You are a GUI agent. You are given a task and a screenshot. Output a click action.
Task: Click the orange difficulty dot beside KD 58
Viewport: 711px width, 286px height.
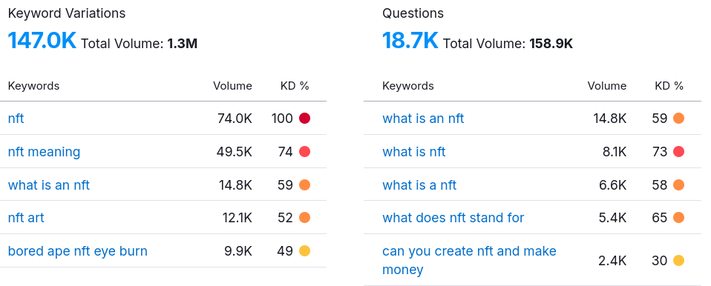679,184
